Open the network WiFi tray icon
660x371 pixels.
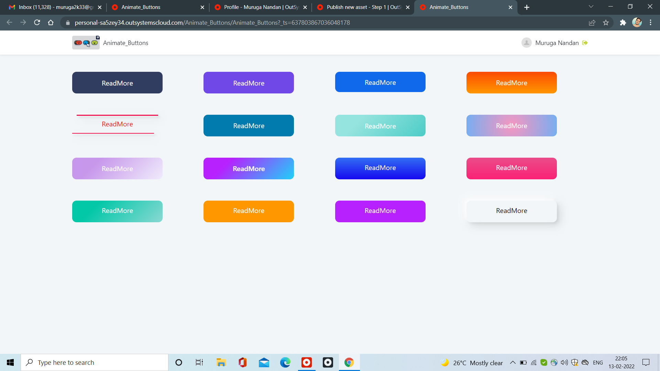point(533,362)
